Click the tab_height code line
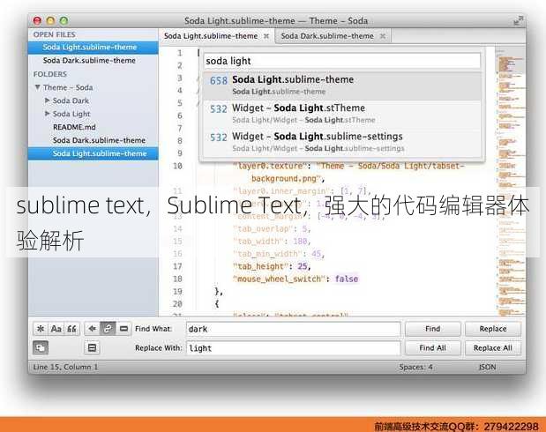546x432 pixels. 272,266
